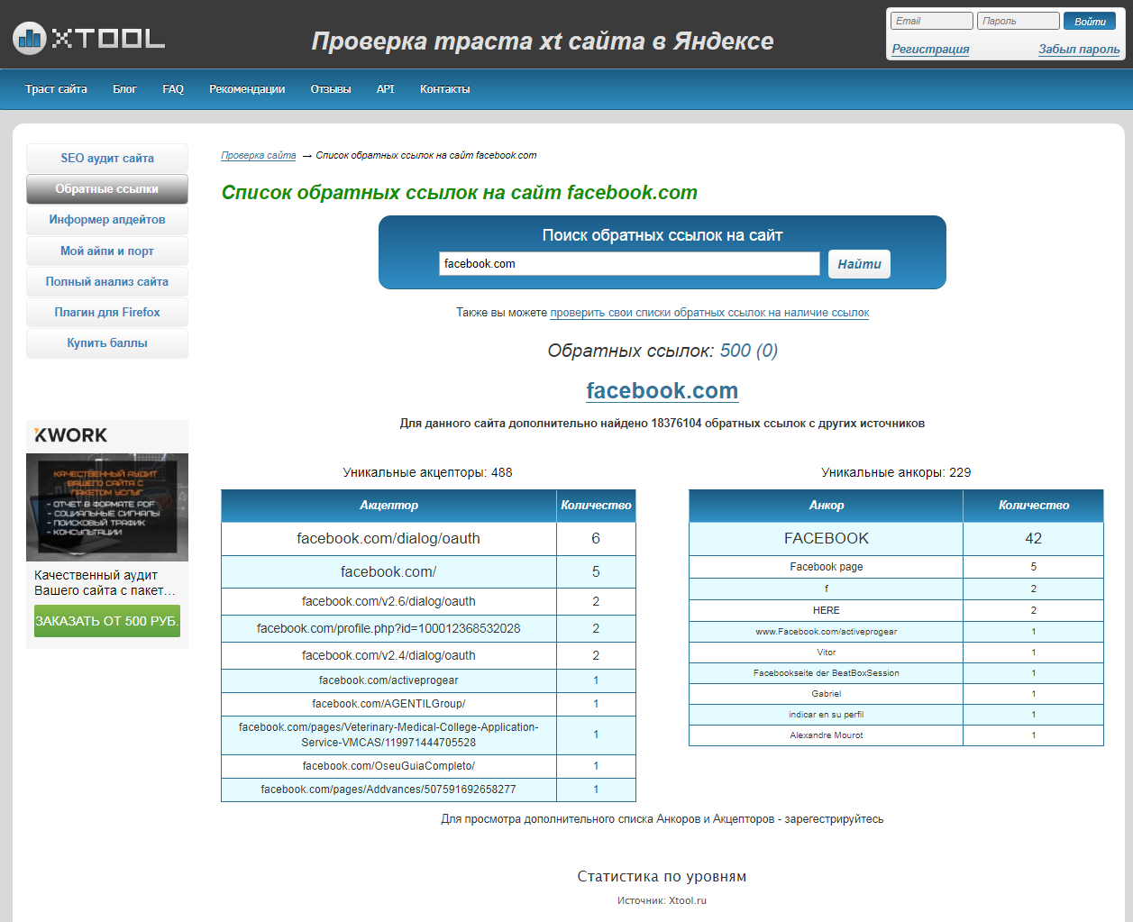Viewport: 1133px width, 922px height.
Task: Click the Уникальные анкоры: 229 label
Action: [x=896, y=472]
